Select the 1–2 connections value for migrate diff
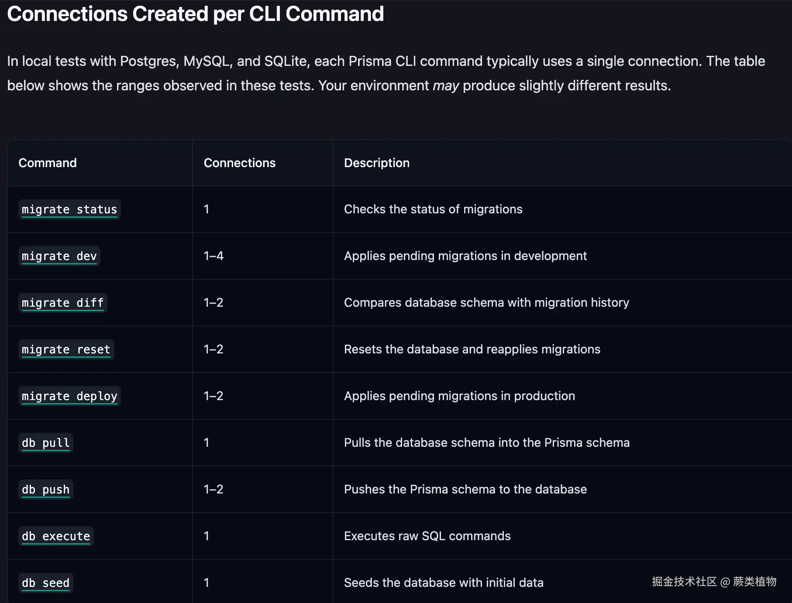 pyautogui.click(x=213, y=302)
